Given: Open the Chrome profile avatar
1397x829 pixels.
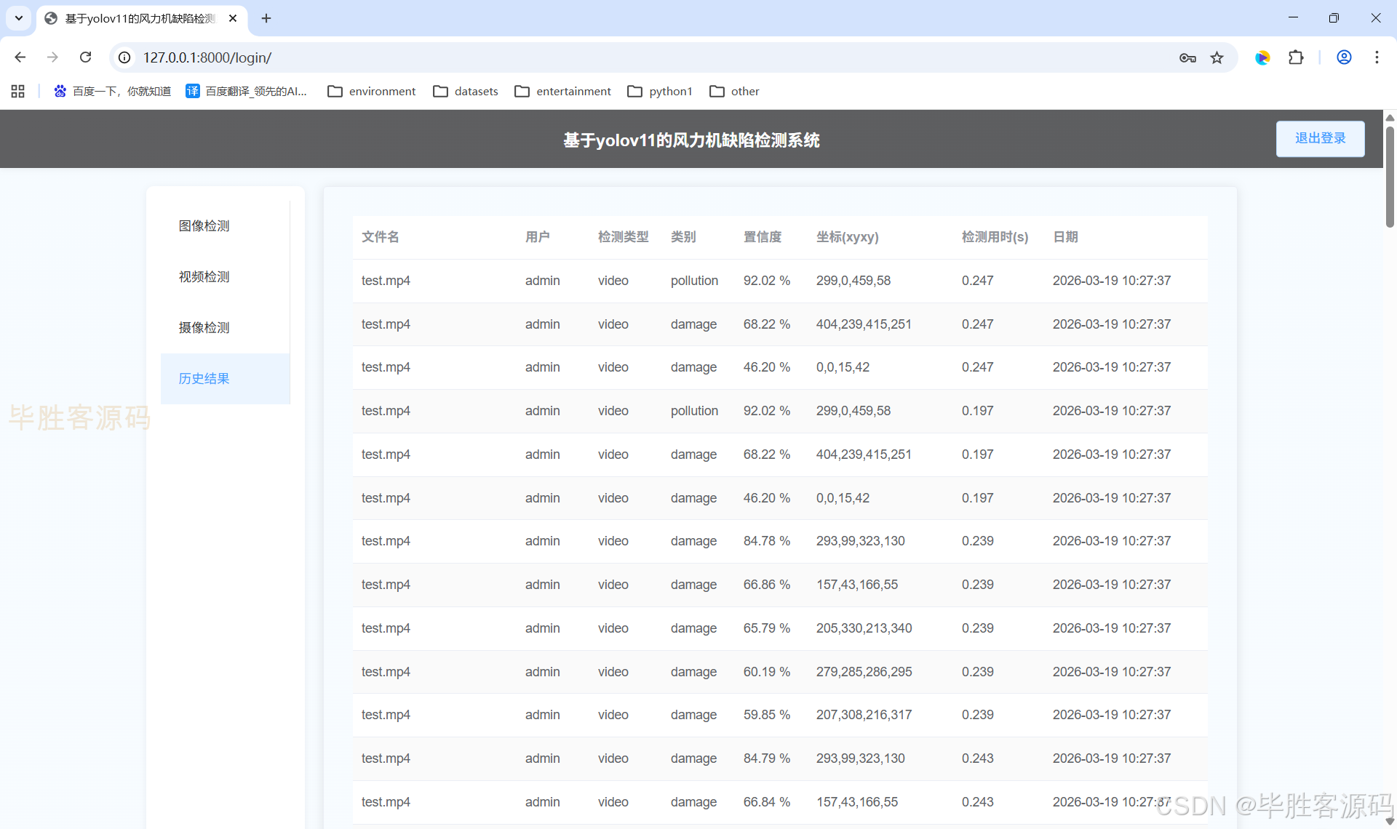Looking at the screenshot, I should click(1344, 57).
